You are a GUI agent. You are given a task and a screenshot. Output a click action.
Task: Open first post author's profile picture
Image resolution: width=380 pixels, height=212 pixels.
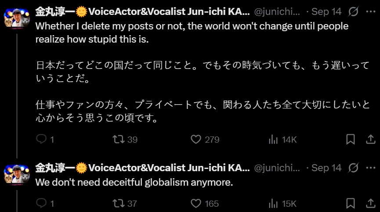pos(17,17)
